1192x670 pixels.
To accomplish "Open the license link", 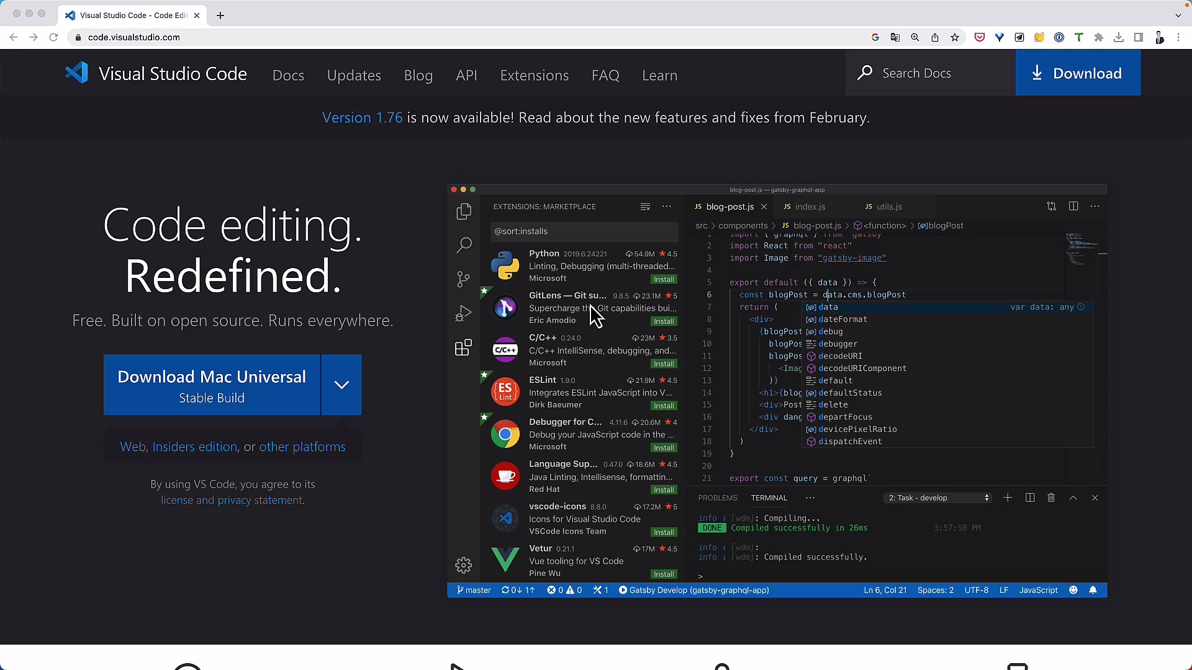I will click(177, 500).
